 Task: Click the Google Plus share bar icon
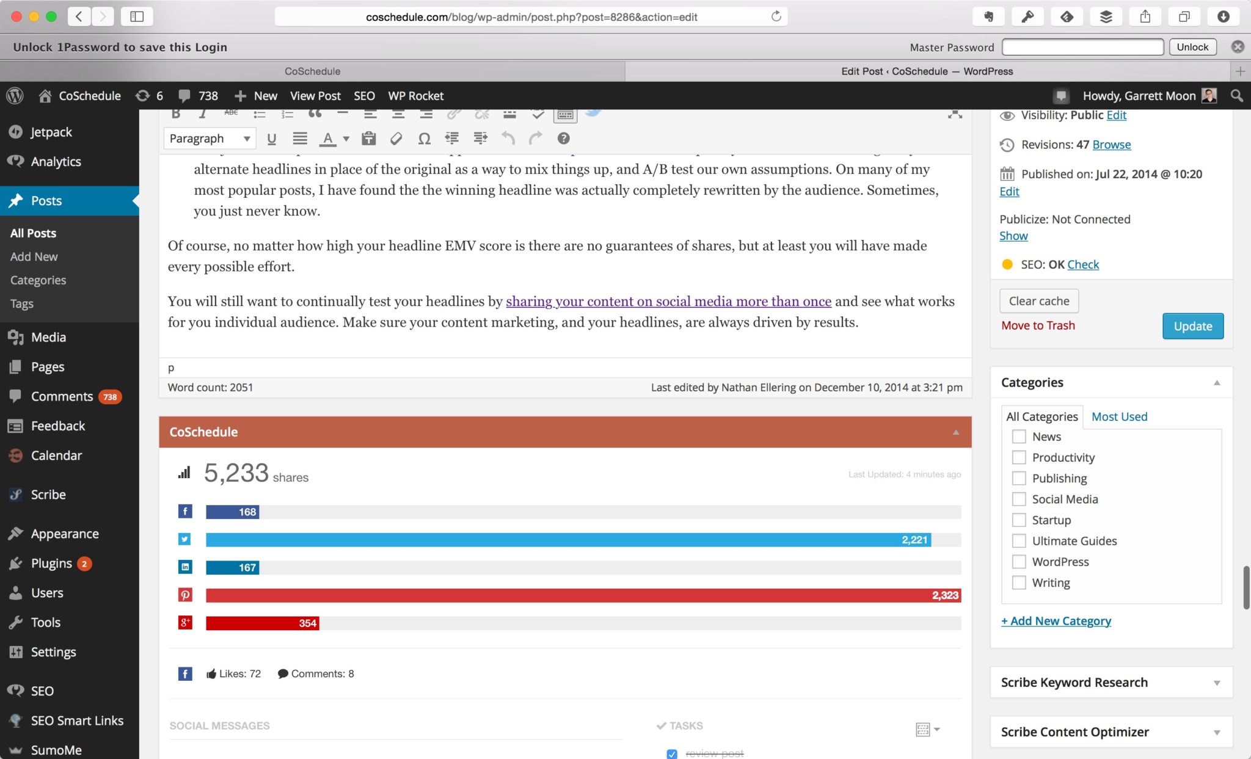184,622
